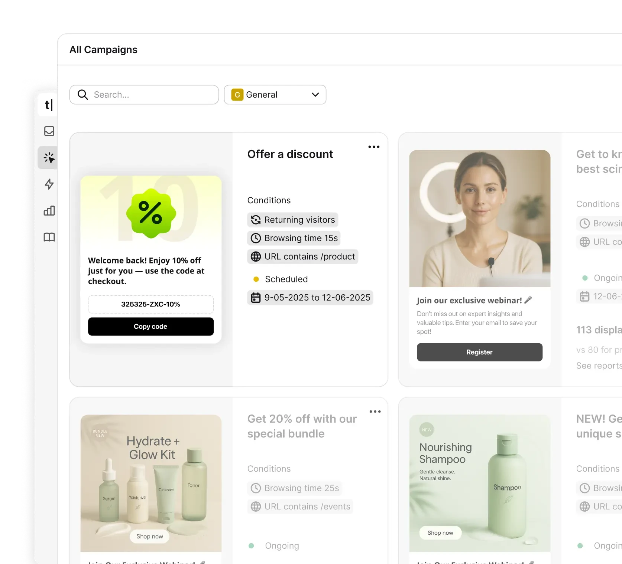The image size is (622, 564).
Task: Click the webinar woman preview image
Action: click(x=479, y=218)
